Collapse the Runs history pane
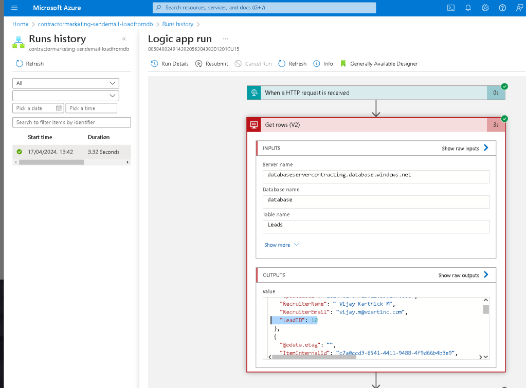 tap(124, 39)
